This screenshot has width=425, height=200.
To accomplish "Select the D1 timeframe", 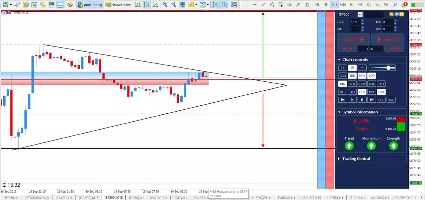I will 369,5.
